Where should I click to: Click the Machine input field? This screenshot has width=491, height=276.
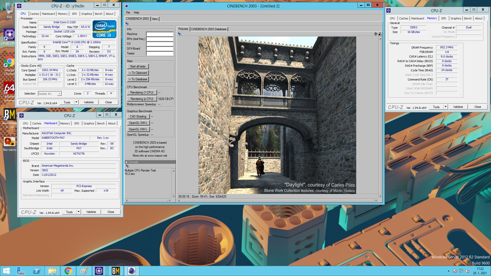pyautogui.click(x=160, y=34)
